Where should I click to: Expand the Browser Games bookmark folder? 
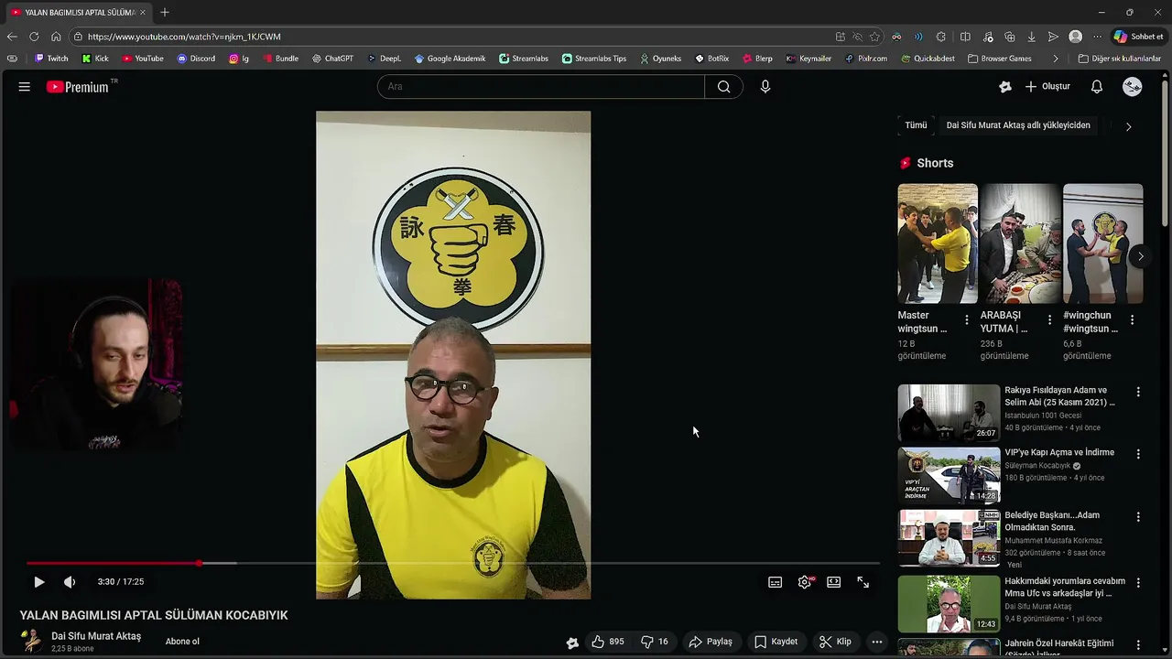click(1000, 59)
